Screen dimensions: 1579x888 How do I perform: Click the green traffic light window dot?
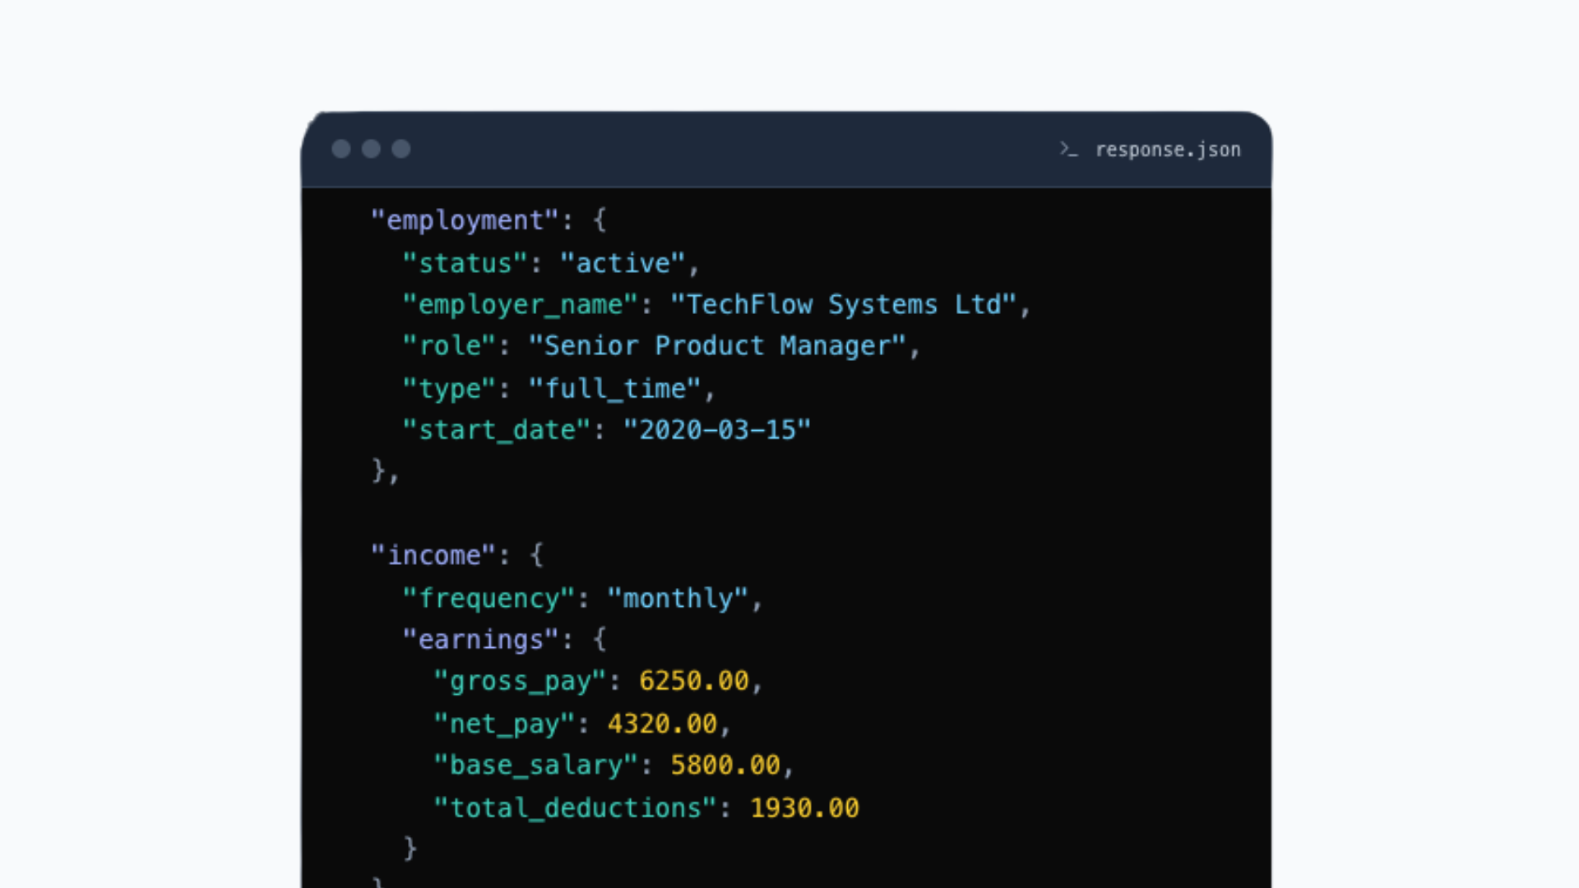(401, 149)
